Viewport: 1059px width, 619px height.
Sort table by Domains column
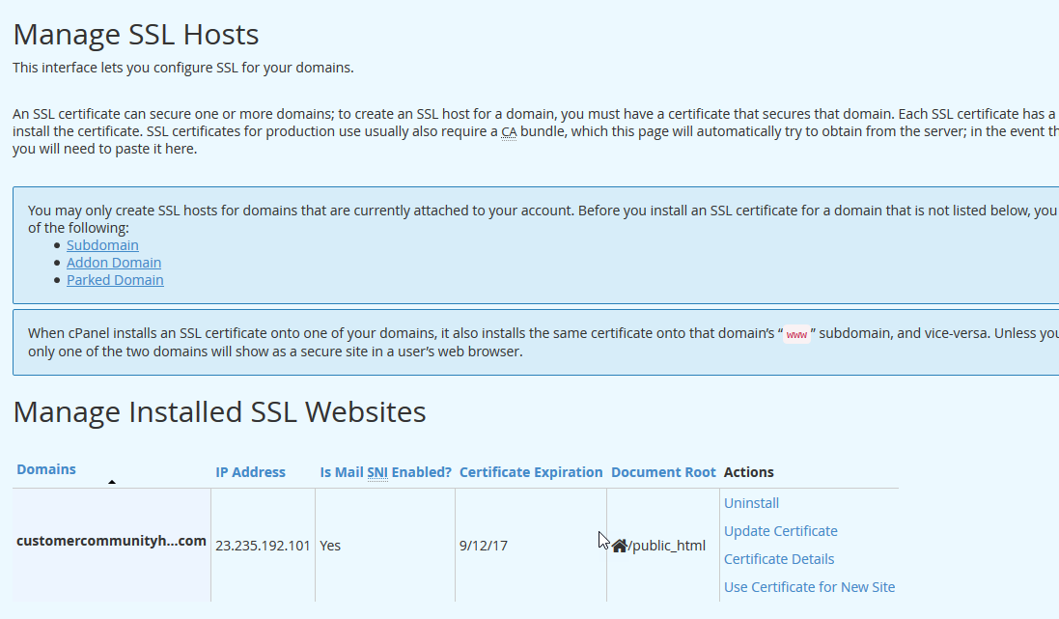[46, 469]
